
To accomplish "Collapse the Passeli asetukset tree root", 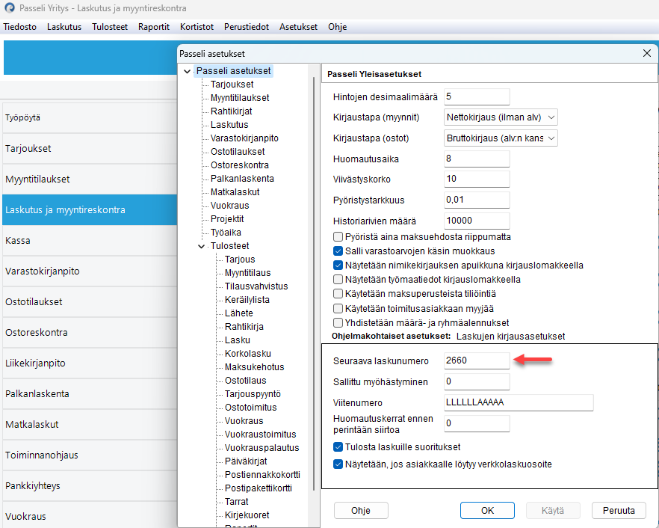I will pos(188,71).
